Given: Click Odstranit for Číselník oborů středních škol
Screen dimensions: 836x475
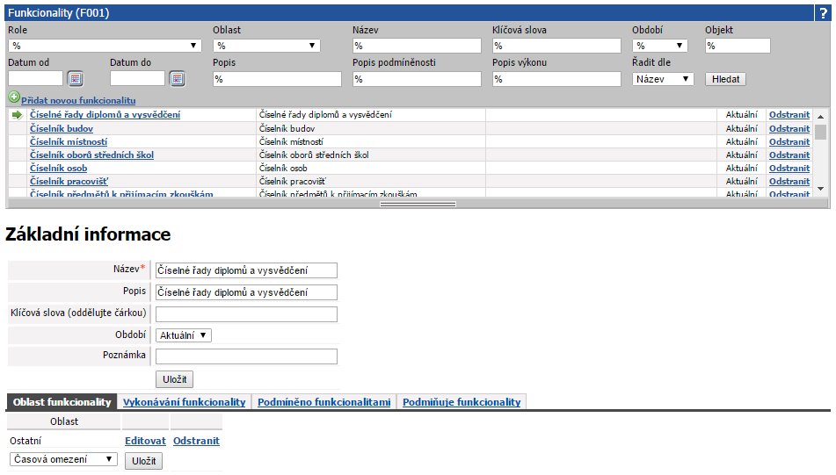Looking at the screenshot, I should tap(789, 155).
